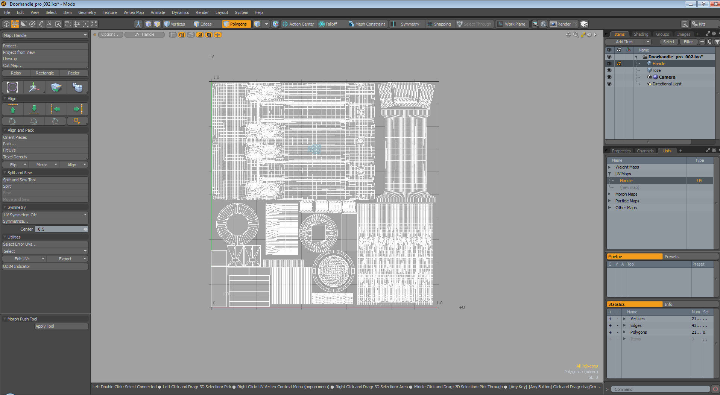Viewport: 720px width, 395px height.
Task: Open the Geometry menu
Action: tap(87, 12)
